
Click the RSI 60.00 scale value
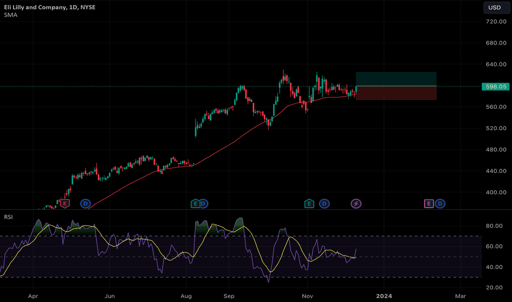coord(494,247)
